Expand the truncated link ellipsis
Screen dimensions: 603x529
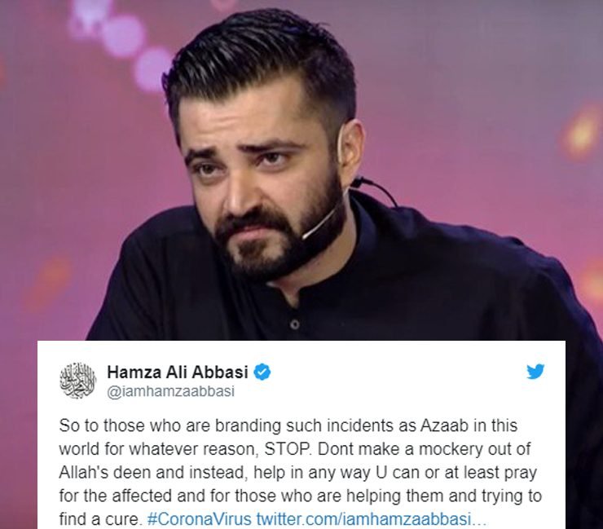pyautogui.click(x=479, y=522)
